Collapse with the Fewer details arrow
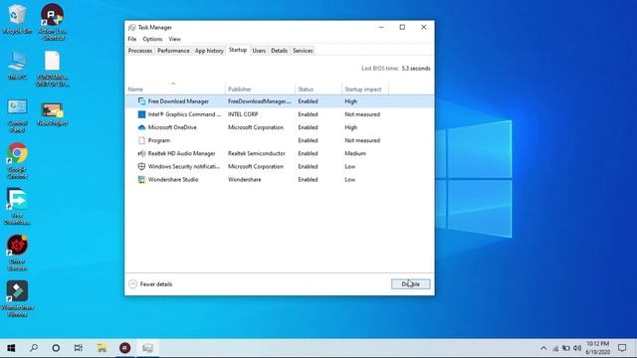 (x=132, y=284)
